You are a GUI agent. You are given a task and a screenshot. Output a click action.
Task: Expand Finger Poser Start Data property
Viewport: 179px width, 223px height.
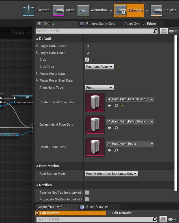click(x=37, y=80)
